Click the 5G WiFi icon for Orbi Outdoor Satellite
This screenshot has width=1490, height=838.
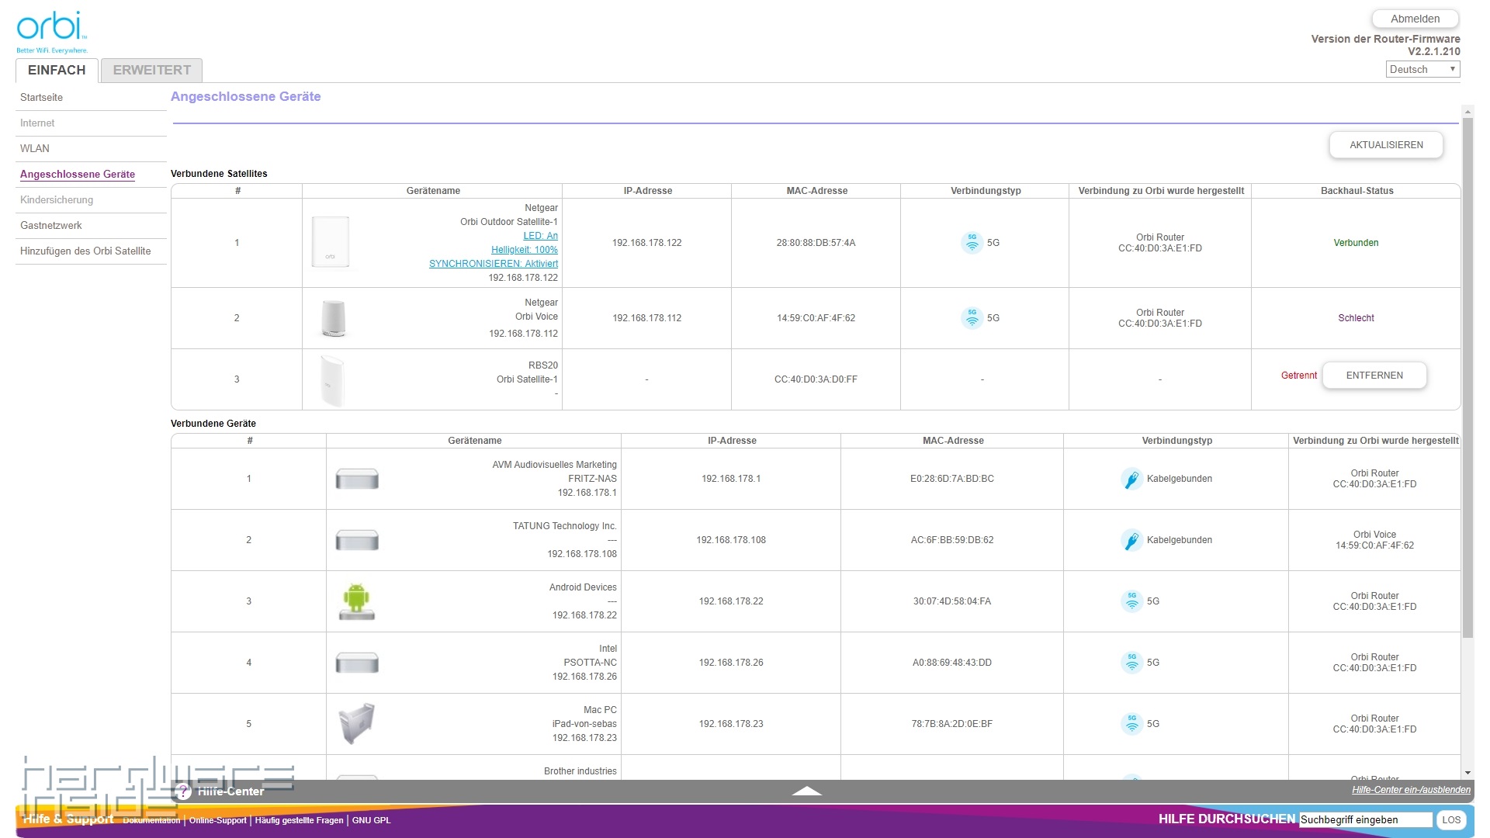point(972,243)
